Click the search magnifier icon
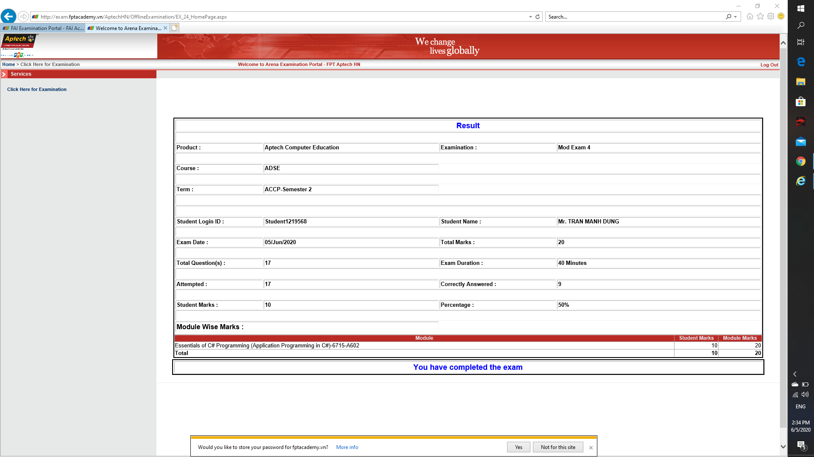The height and width of the screenshot is (457, 814). [728, 17]
